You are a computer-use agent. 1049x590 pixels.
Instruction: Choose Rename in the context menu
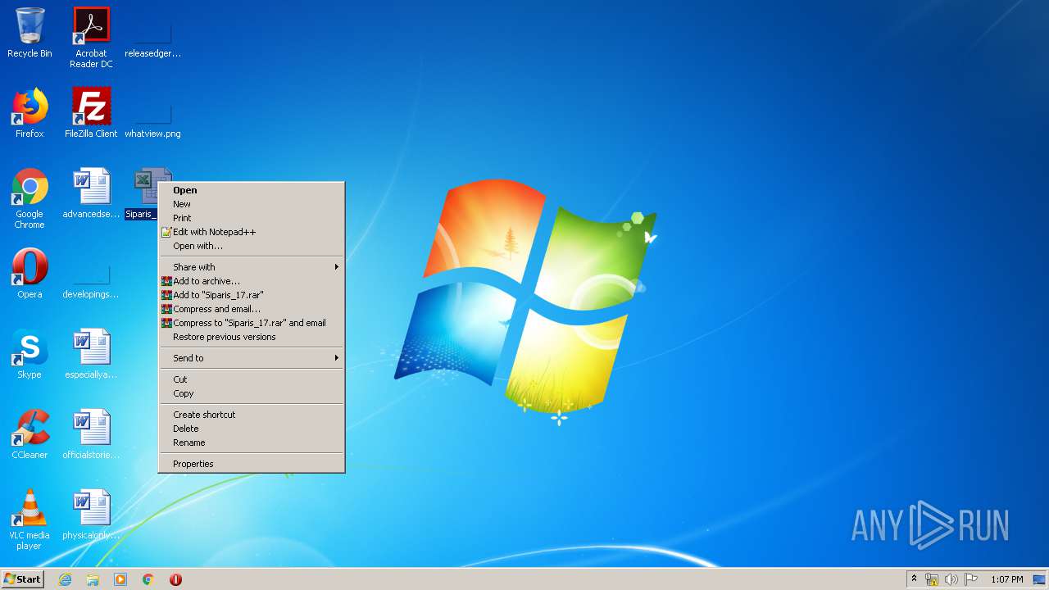click(252, 442)
